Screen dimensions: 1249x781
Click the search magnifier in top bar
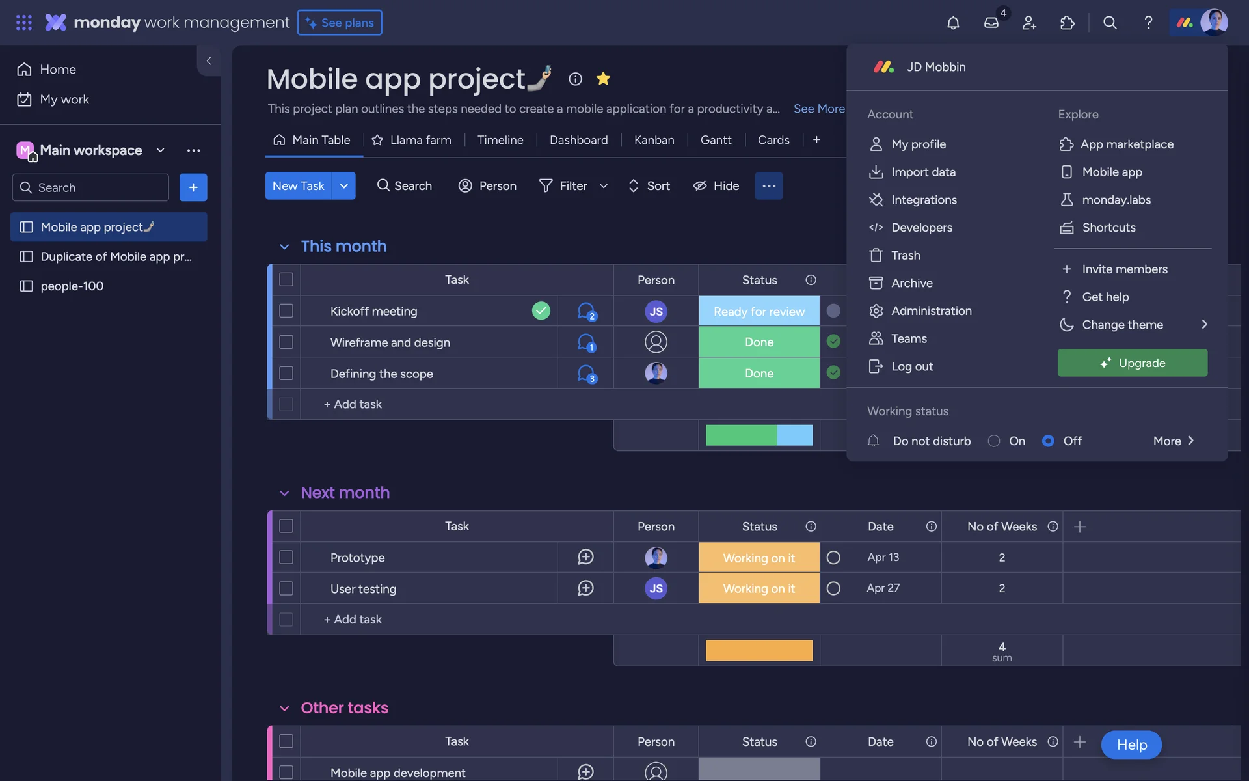click(x=1110, y=23)
